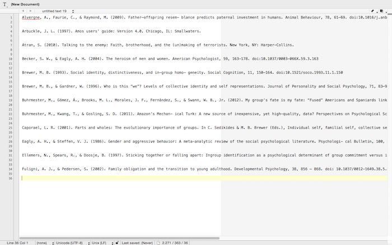Click line number 34 in gutter
The image size is (392, 245).
pyautogui.click(x=11, y=169)
